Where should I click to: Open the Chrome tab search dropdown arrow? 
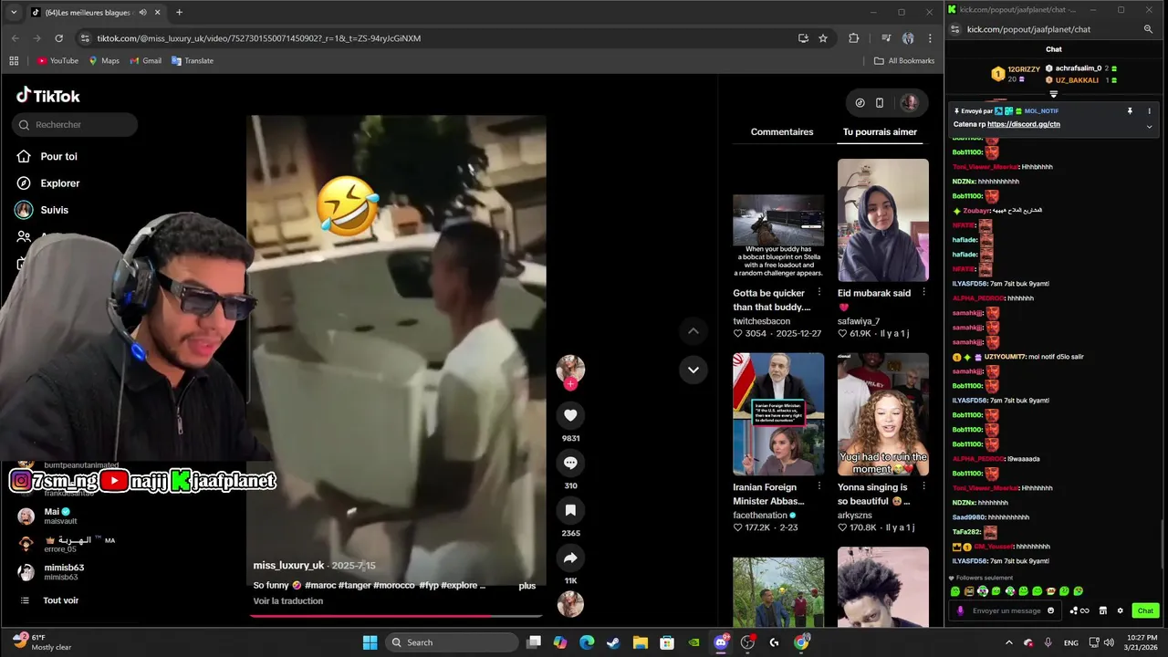coord(14,13)
